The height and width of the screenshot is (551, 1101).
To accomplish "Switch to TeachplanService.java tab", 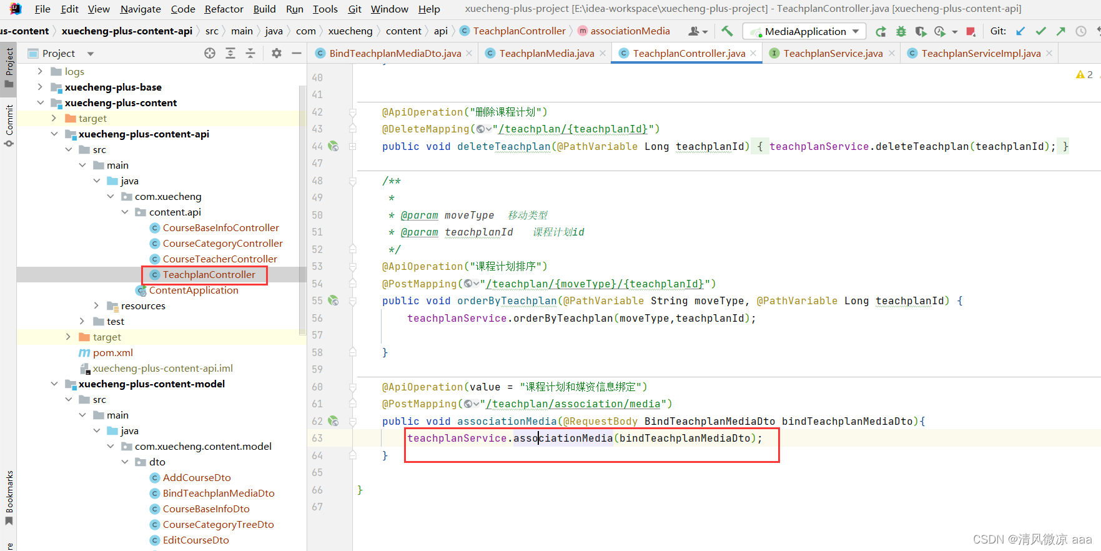I will [833, 54].
